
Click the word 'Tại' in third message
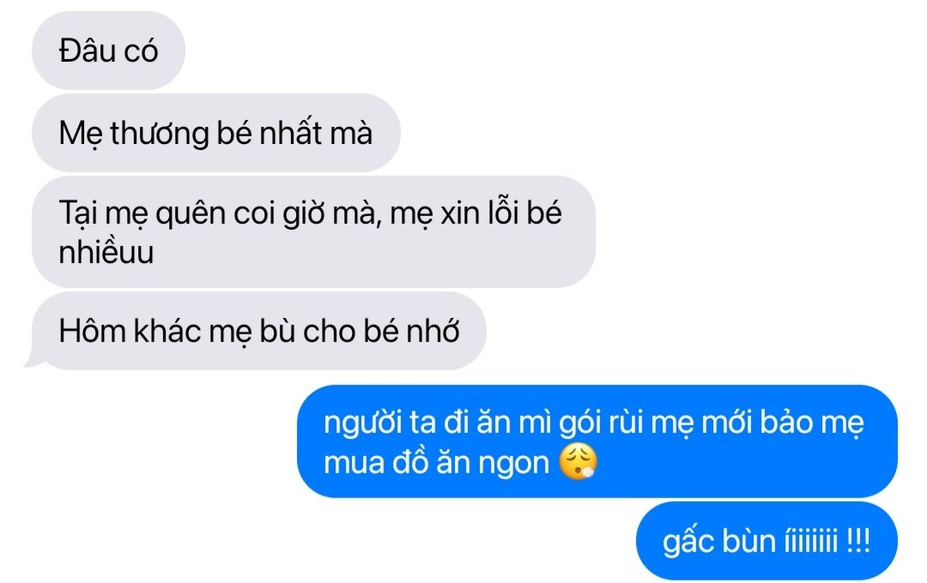[79, 213]
